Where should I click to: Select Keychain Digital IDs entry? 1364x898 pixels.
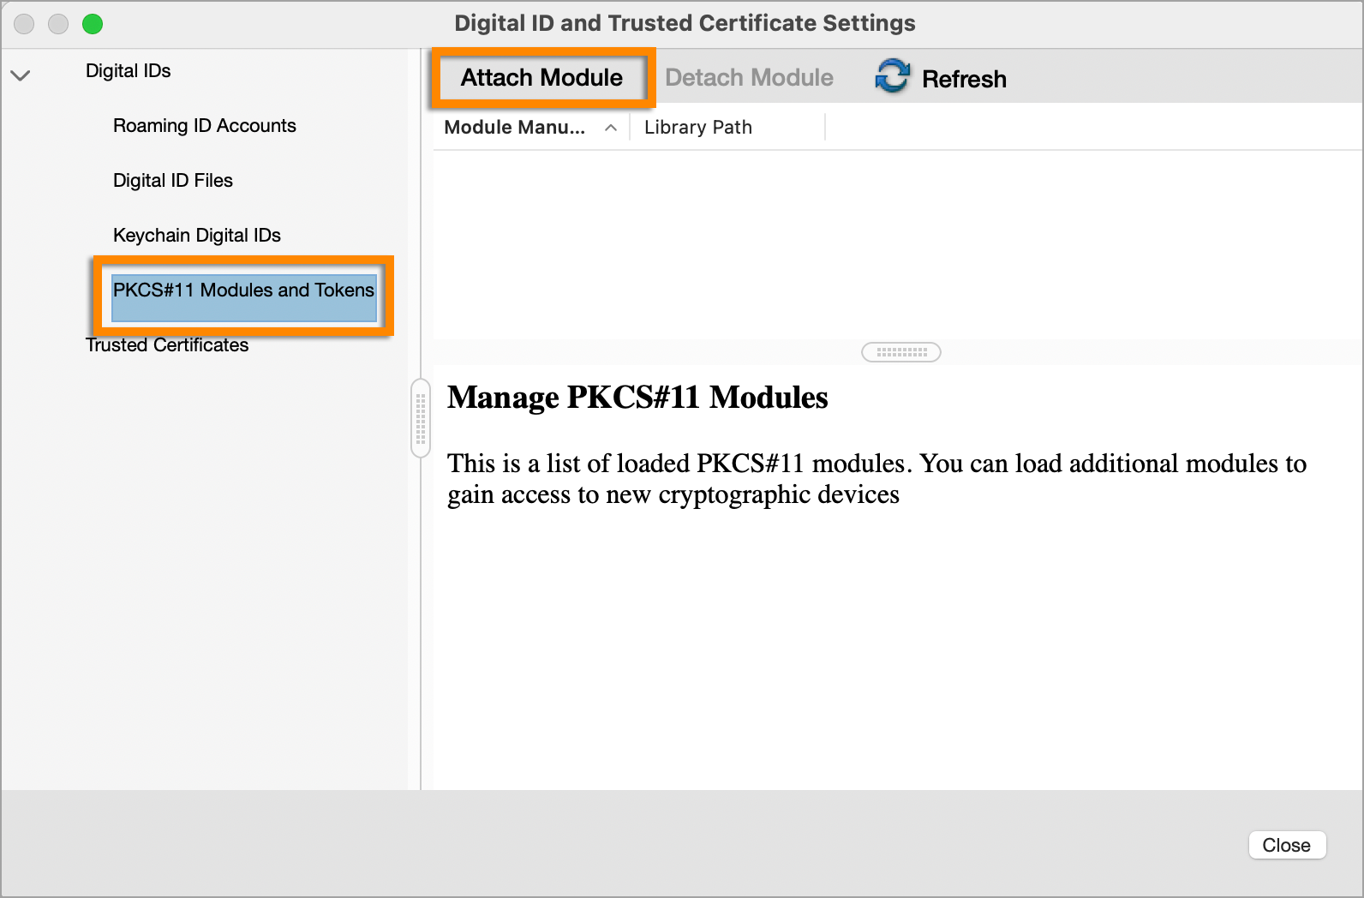(x=196, y=235)
